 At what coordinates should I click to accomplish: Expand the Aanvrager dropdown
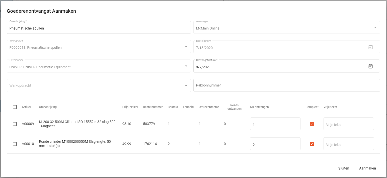(x=375, y=27)
